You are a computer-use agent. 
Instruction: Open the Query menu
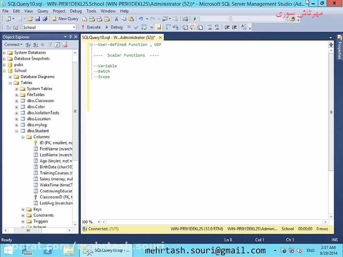pos(43,11)
